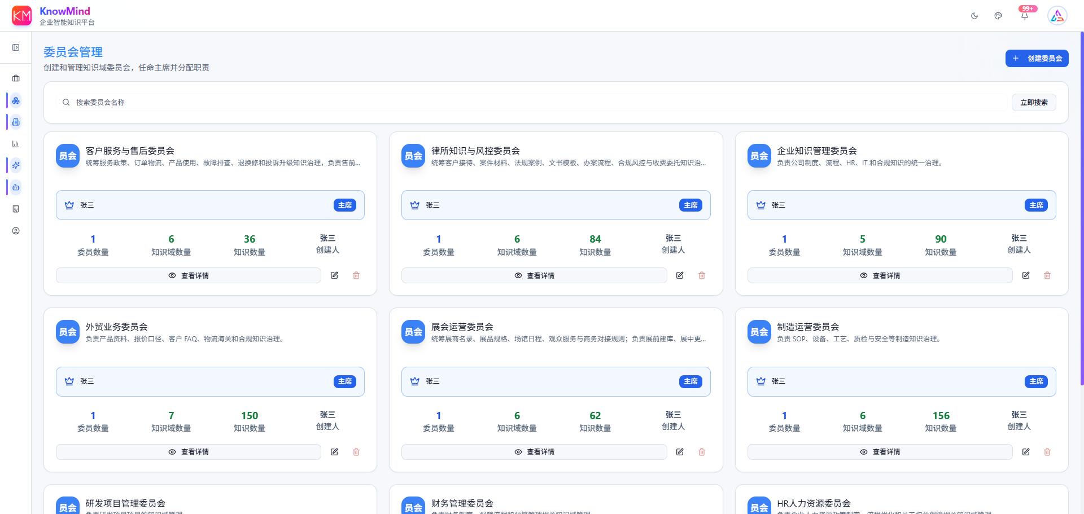This screenshot has width=1084, height=514.
Task: Toggle dark mode moon icon
Action: (974, 16)
